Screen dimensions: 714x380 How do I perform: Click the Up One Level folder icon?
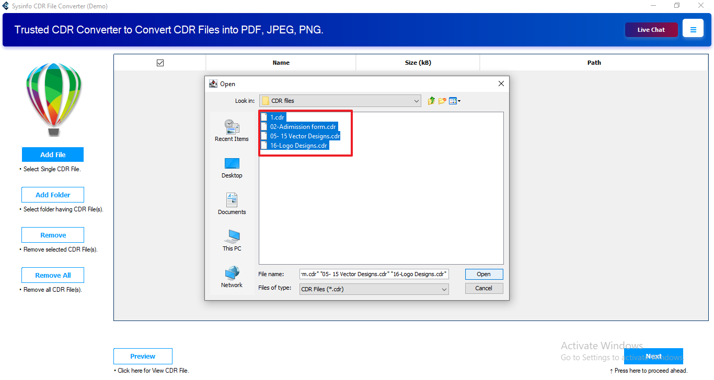click(431, 101)
